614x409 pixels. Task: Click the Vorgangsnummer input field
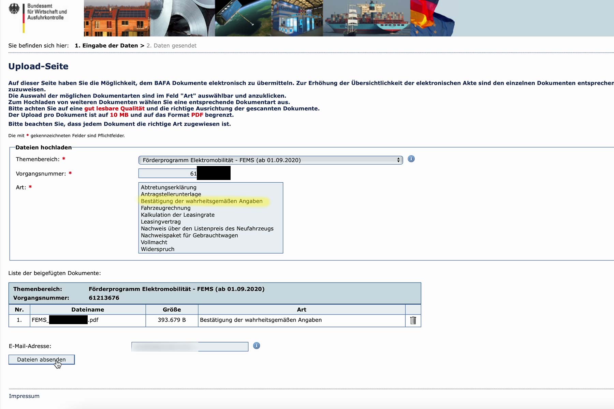click(167, 173)
